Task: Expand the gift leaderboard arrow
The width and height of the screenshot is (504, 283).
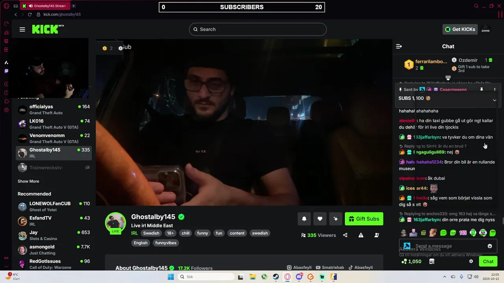Action: [448, 78]
